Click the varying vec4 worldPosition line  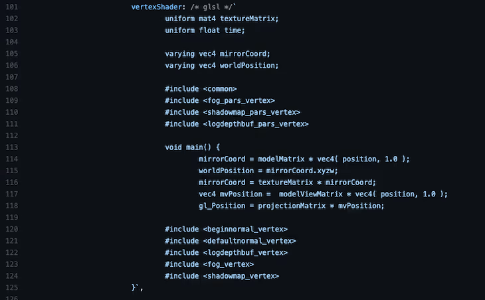[x=222, y=65]
